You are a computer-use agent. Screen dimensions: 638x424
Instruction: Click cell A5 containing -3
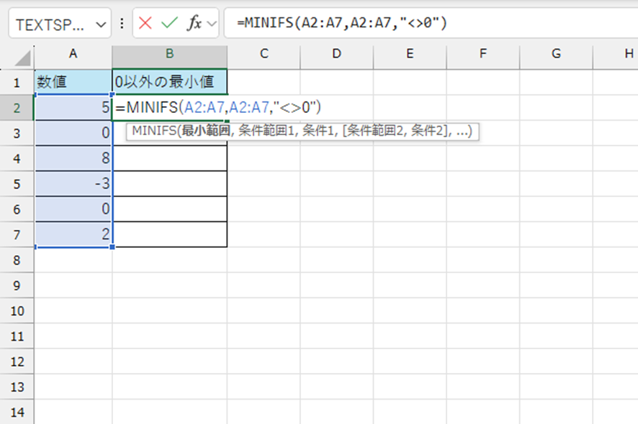(73, 183)
